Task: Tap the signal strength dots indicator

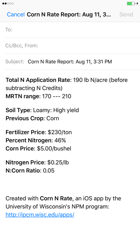Action: coord(8,4)
